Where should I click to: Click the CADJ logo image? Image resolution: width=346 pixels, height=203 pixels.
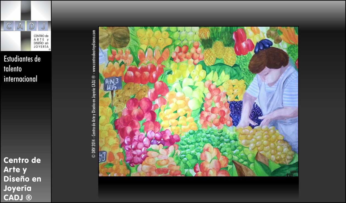(26, 26)
